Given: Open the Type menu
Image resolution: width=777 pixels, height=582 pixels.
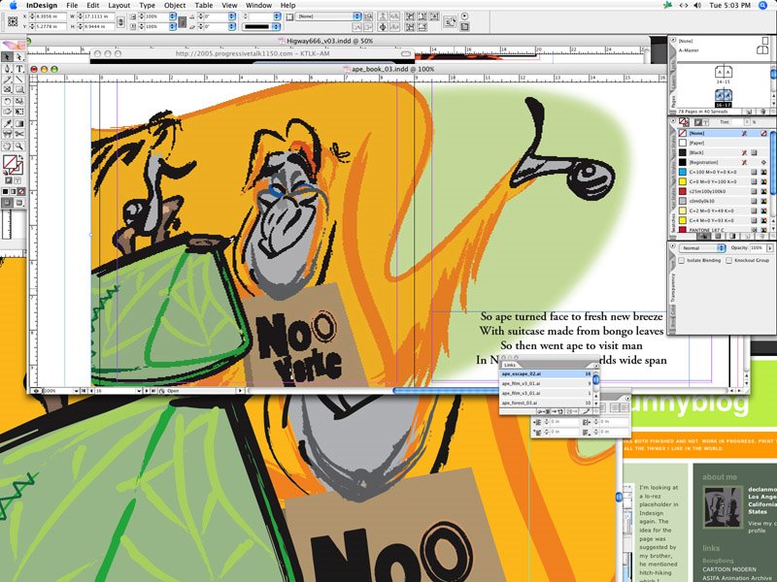Looking at the screenshot, I should 148,6.
